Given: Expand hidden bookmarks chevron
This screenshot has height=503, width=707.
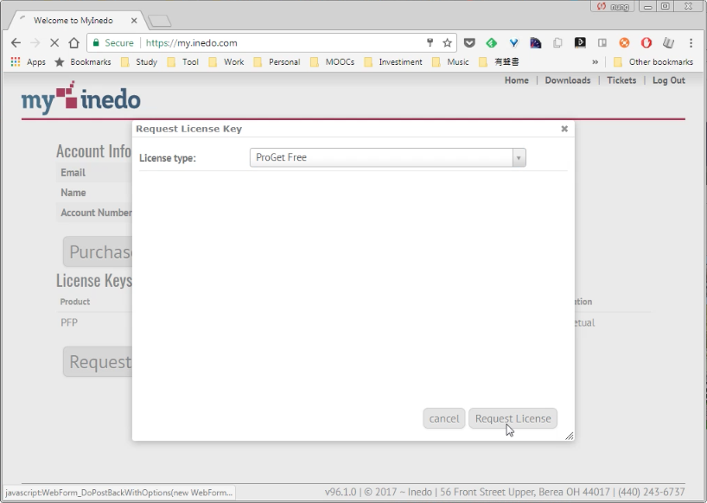Looking at the screenshot, I should 596,61.
